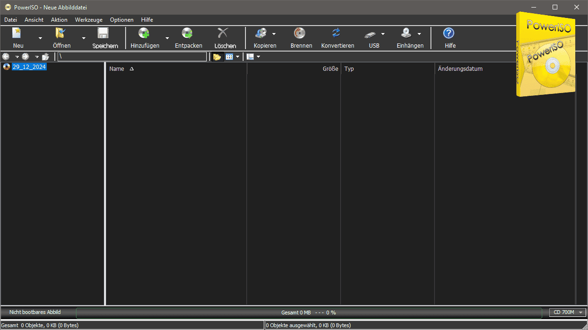Viewport: 588px width, 330px height.
Task: Expand the Hinzufügen dropdown arrow
Action: 167,38
